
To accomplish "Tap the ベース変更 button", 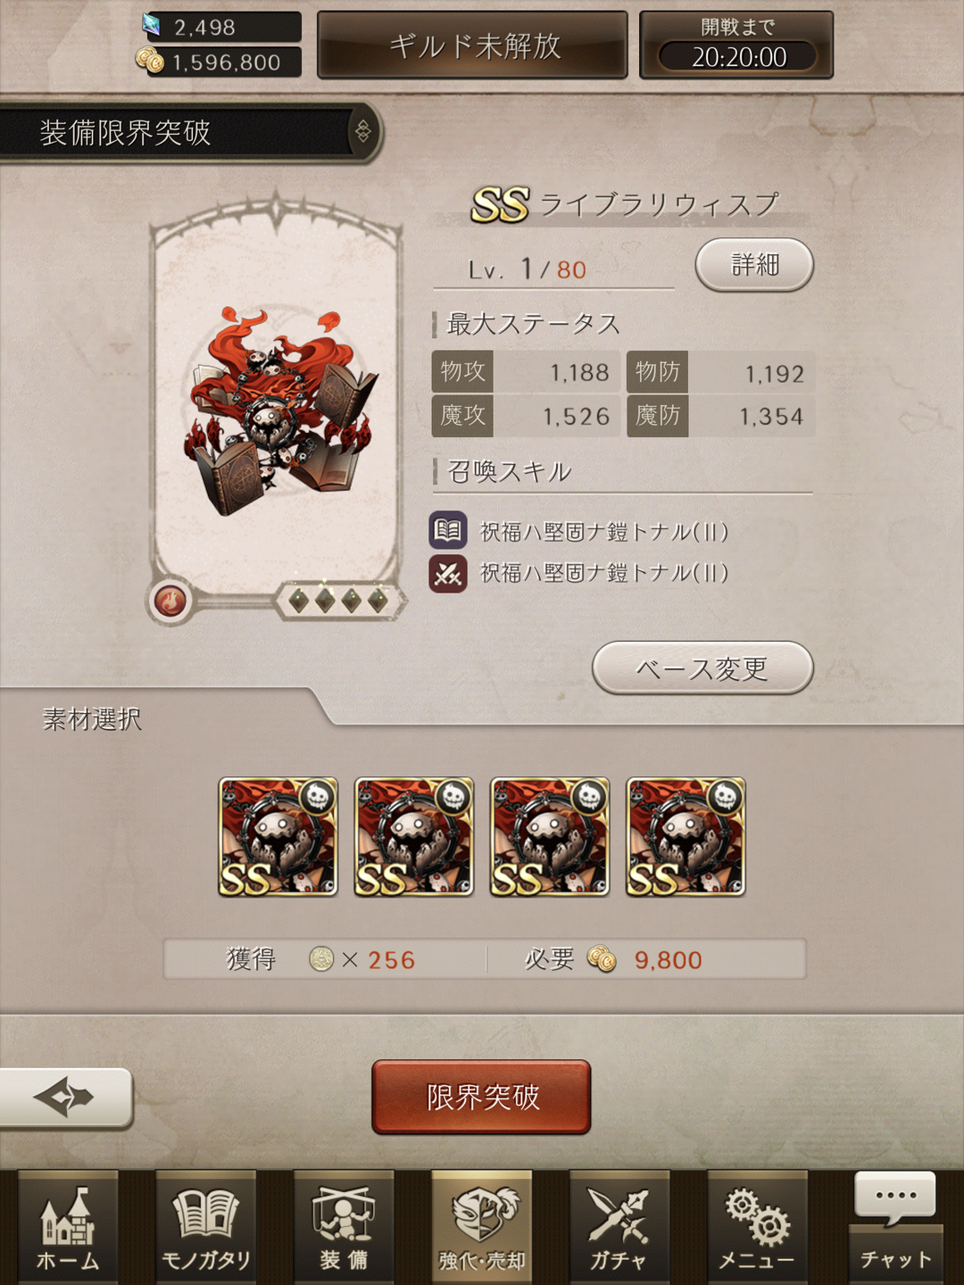I will [x=702, y=667].
